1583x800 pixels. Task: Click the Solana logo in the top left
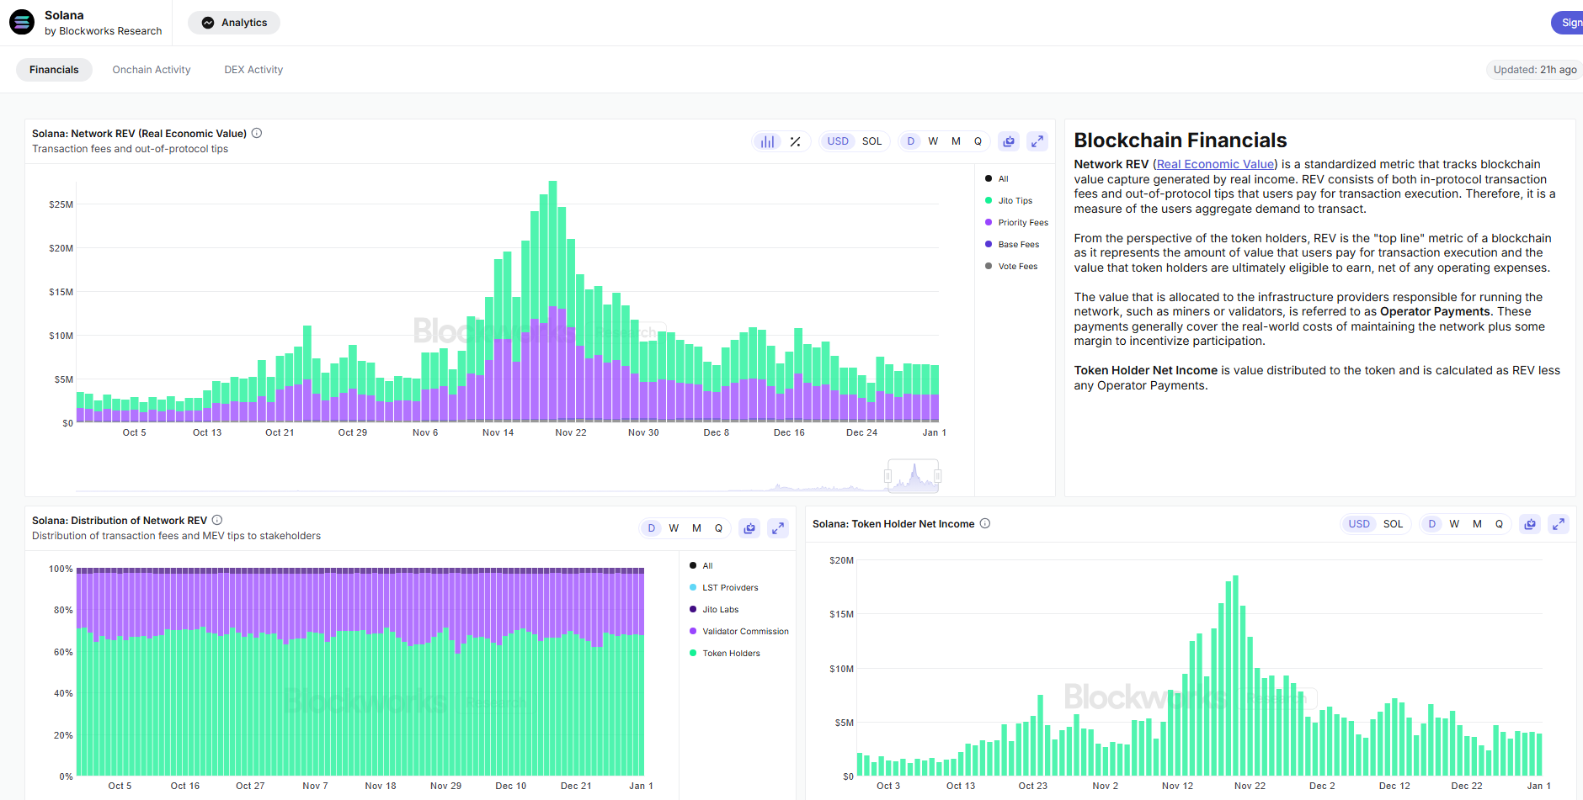[x=20, y=22]
